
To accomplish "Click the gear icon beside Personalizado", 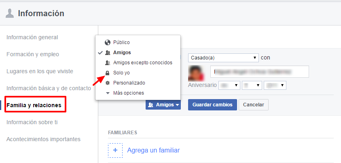I will click(107, 83).
